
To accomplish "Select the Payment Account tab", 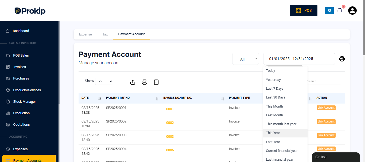I will [131, 34].
